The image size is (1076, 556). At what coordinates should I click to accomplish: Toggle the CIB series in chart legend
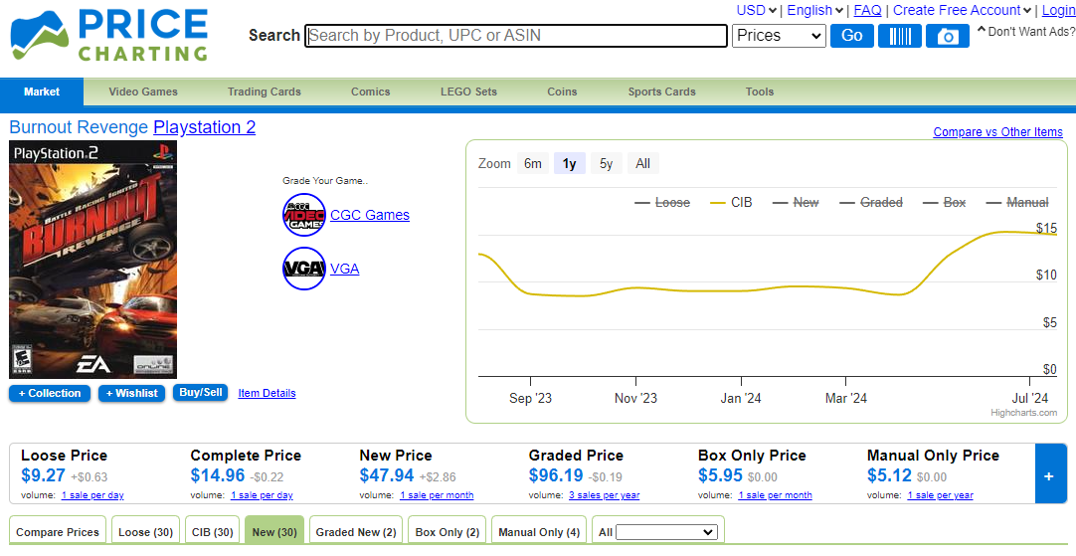[x=732, y=203]
